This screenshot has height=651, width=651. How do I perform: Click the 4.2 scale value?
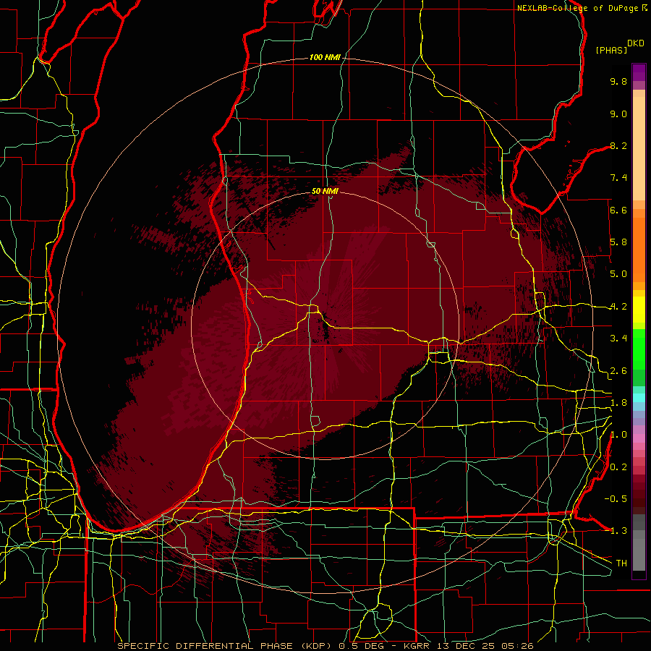[x=618, y=307]
